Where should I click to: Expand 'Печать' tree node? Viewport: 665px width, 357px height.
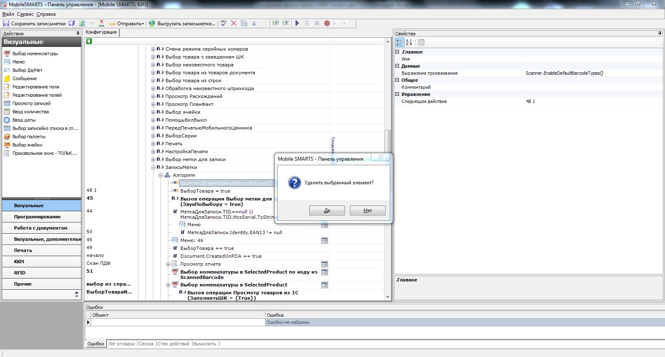coord(153,144)
